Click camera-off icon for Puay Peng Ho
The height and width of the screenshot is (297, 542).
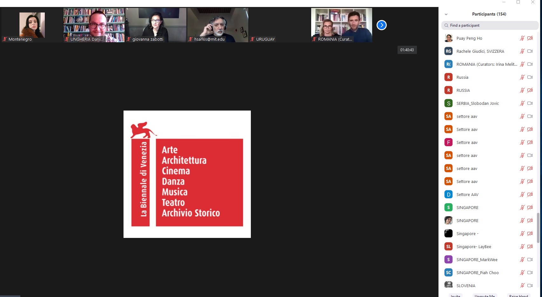click(x=530, y=38)
